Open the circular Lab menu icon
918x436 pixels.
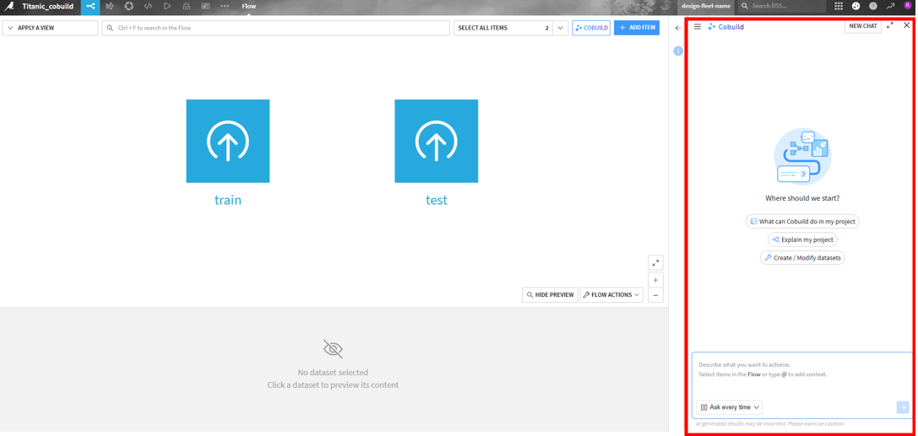pyautogui.click(x=129, y=7)
